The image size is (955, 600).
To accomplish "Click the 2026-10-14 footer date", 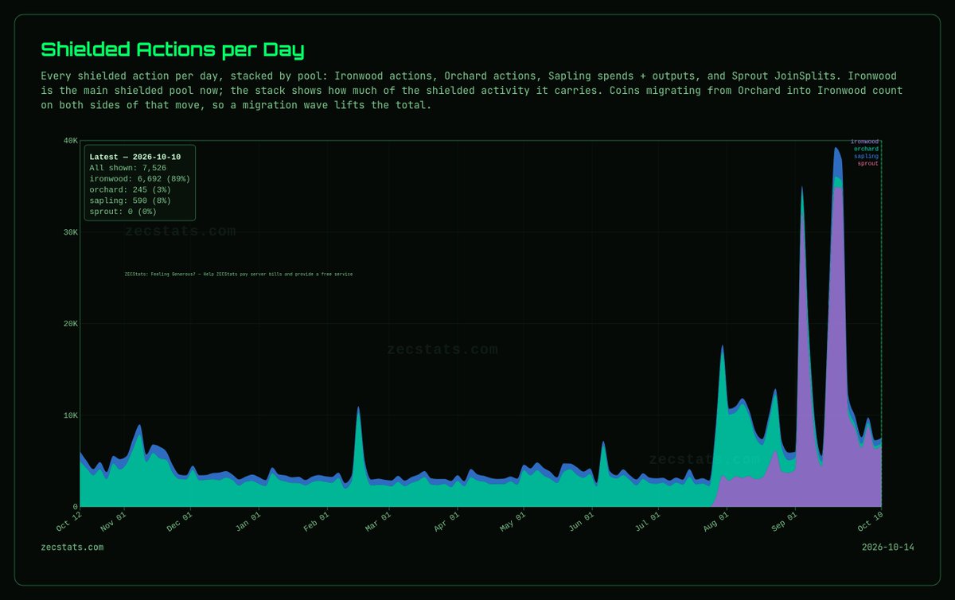I will tap(887, 547).
